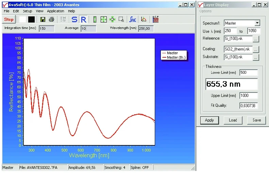Click the Load button
The image size is (269, 173).
tap(233, 120)
